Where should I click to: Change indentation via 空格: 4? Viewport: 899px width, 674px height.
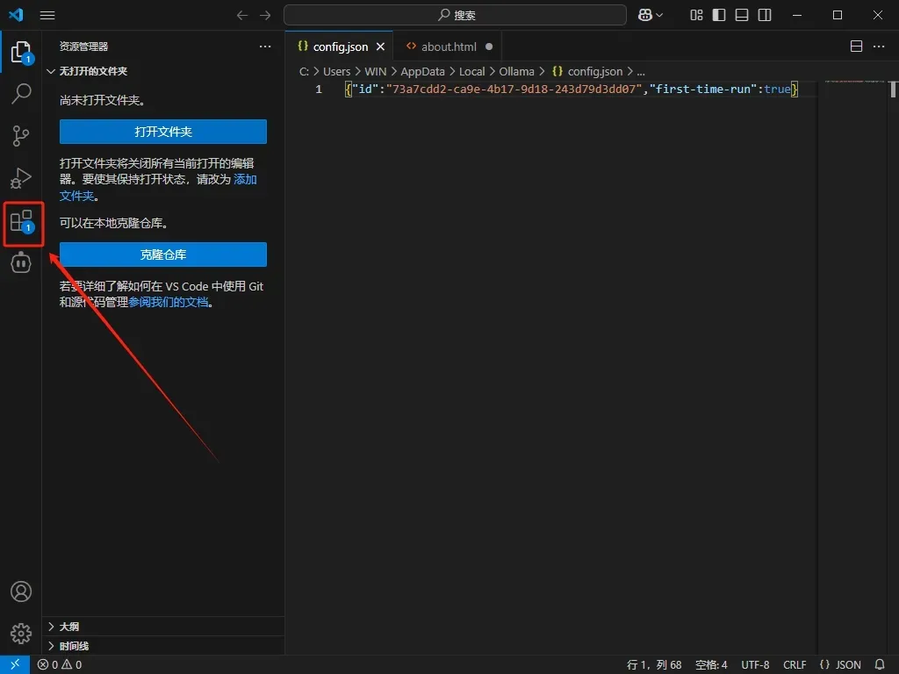(711, 665)
